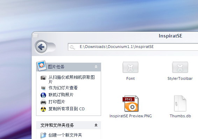
Task: Open the StylerToolbar folder
Action: coord(180,67)
